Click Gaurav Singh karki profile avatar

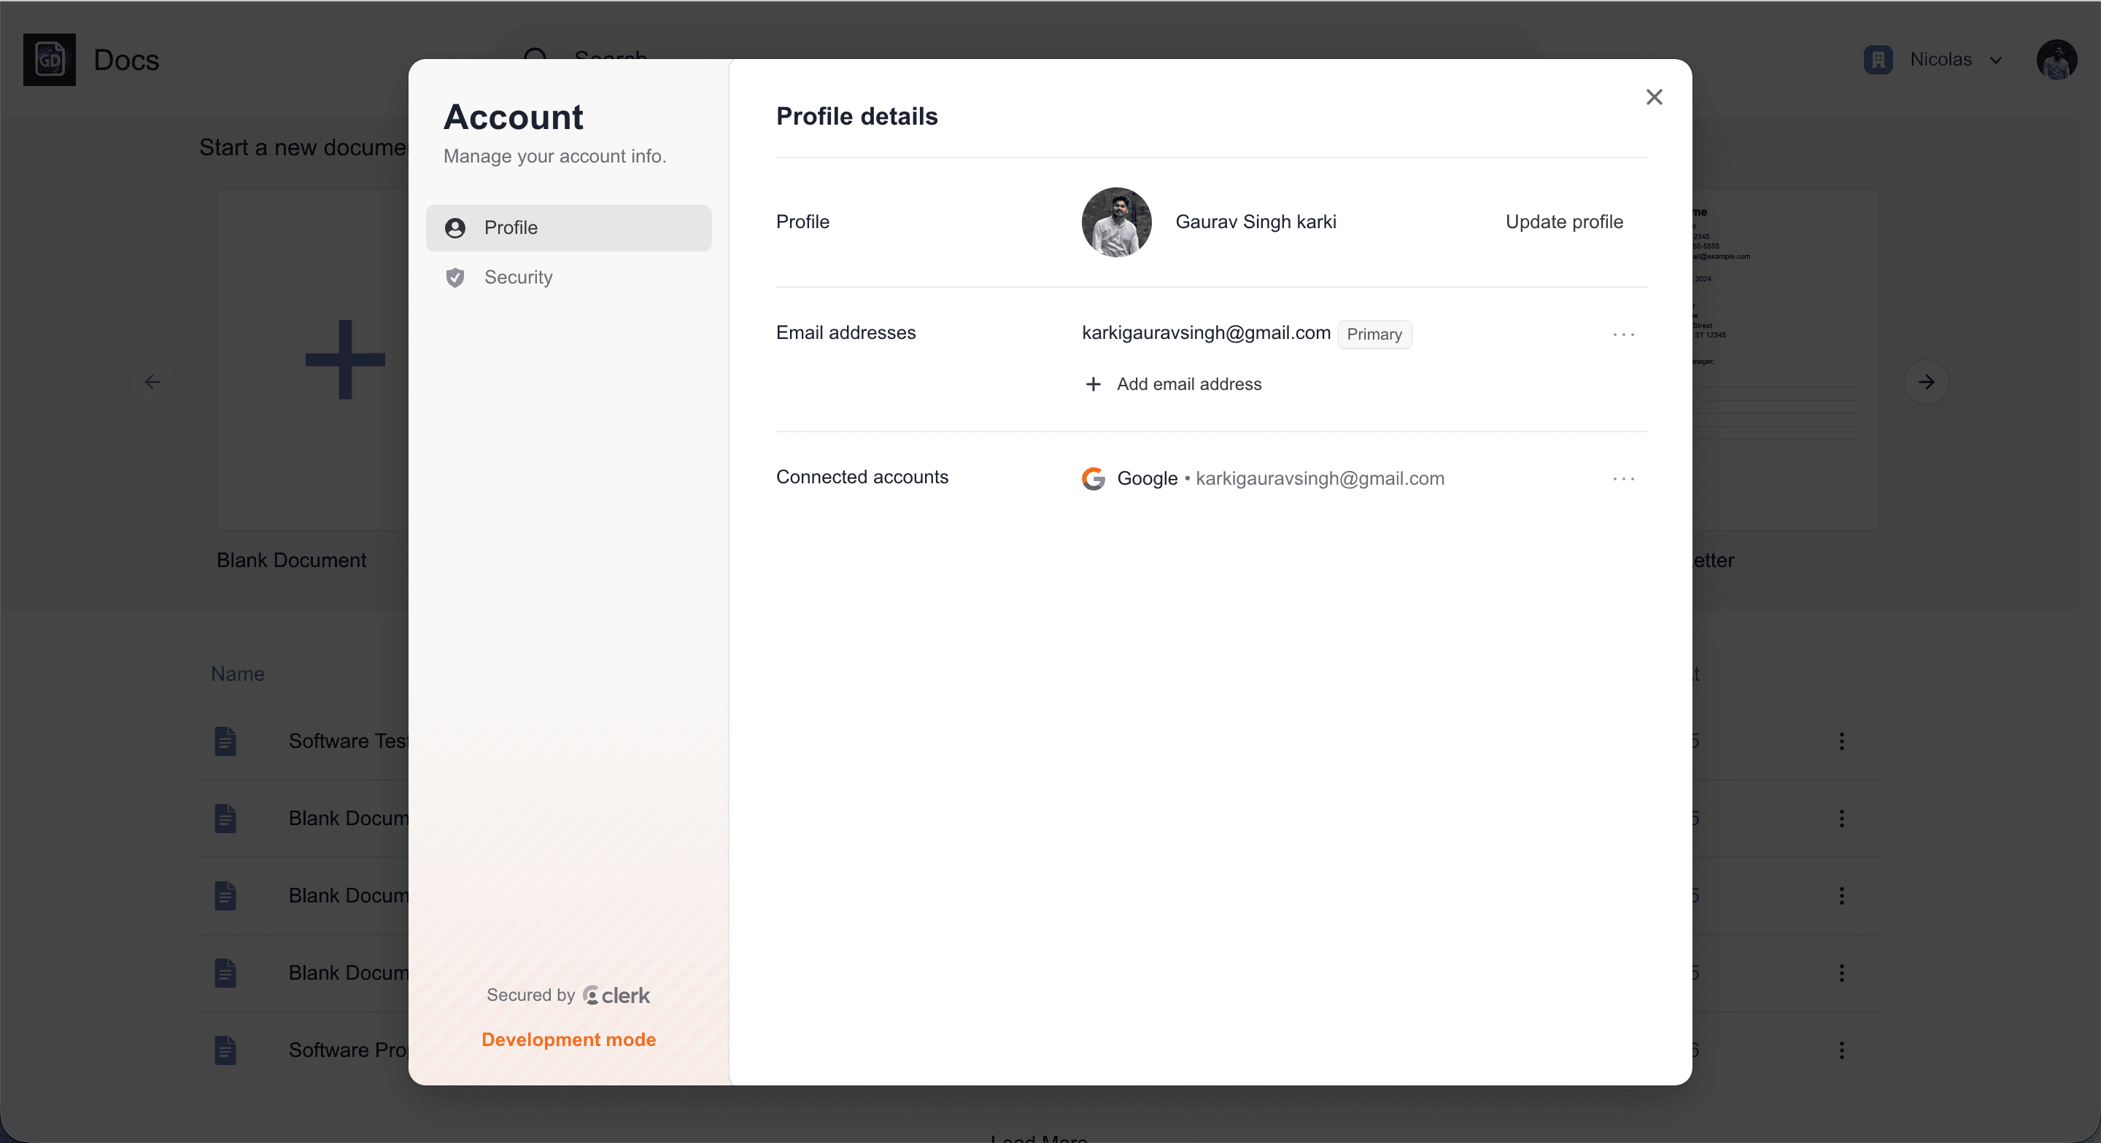click(1117, 222)
